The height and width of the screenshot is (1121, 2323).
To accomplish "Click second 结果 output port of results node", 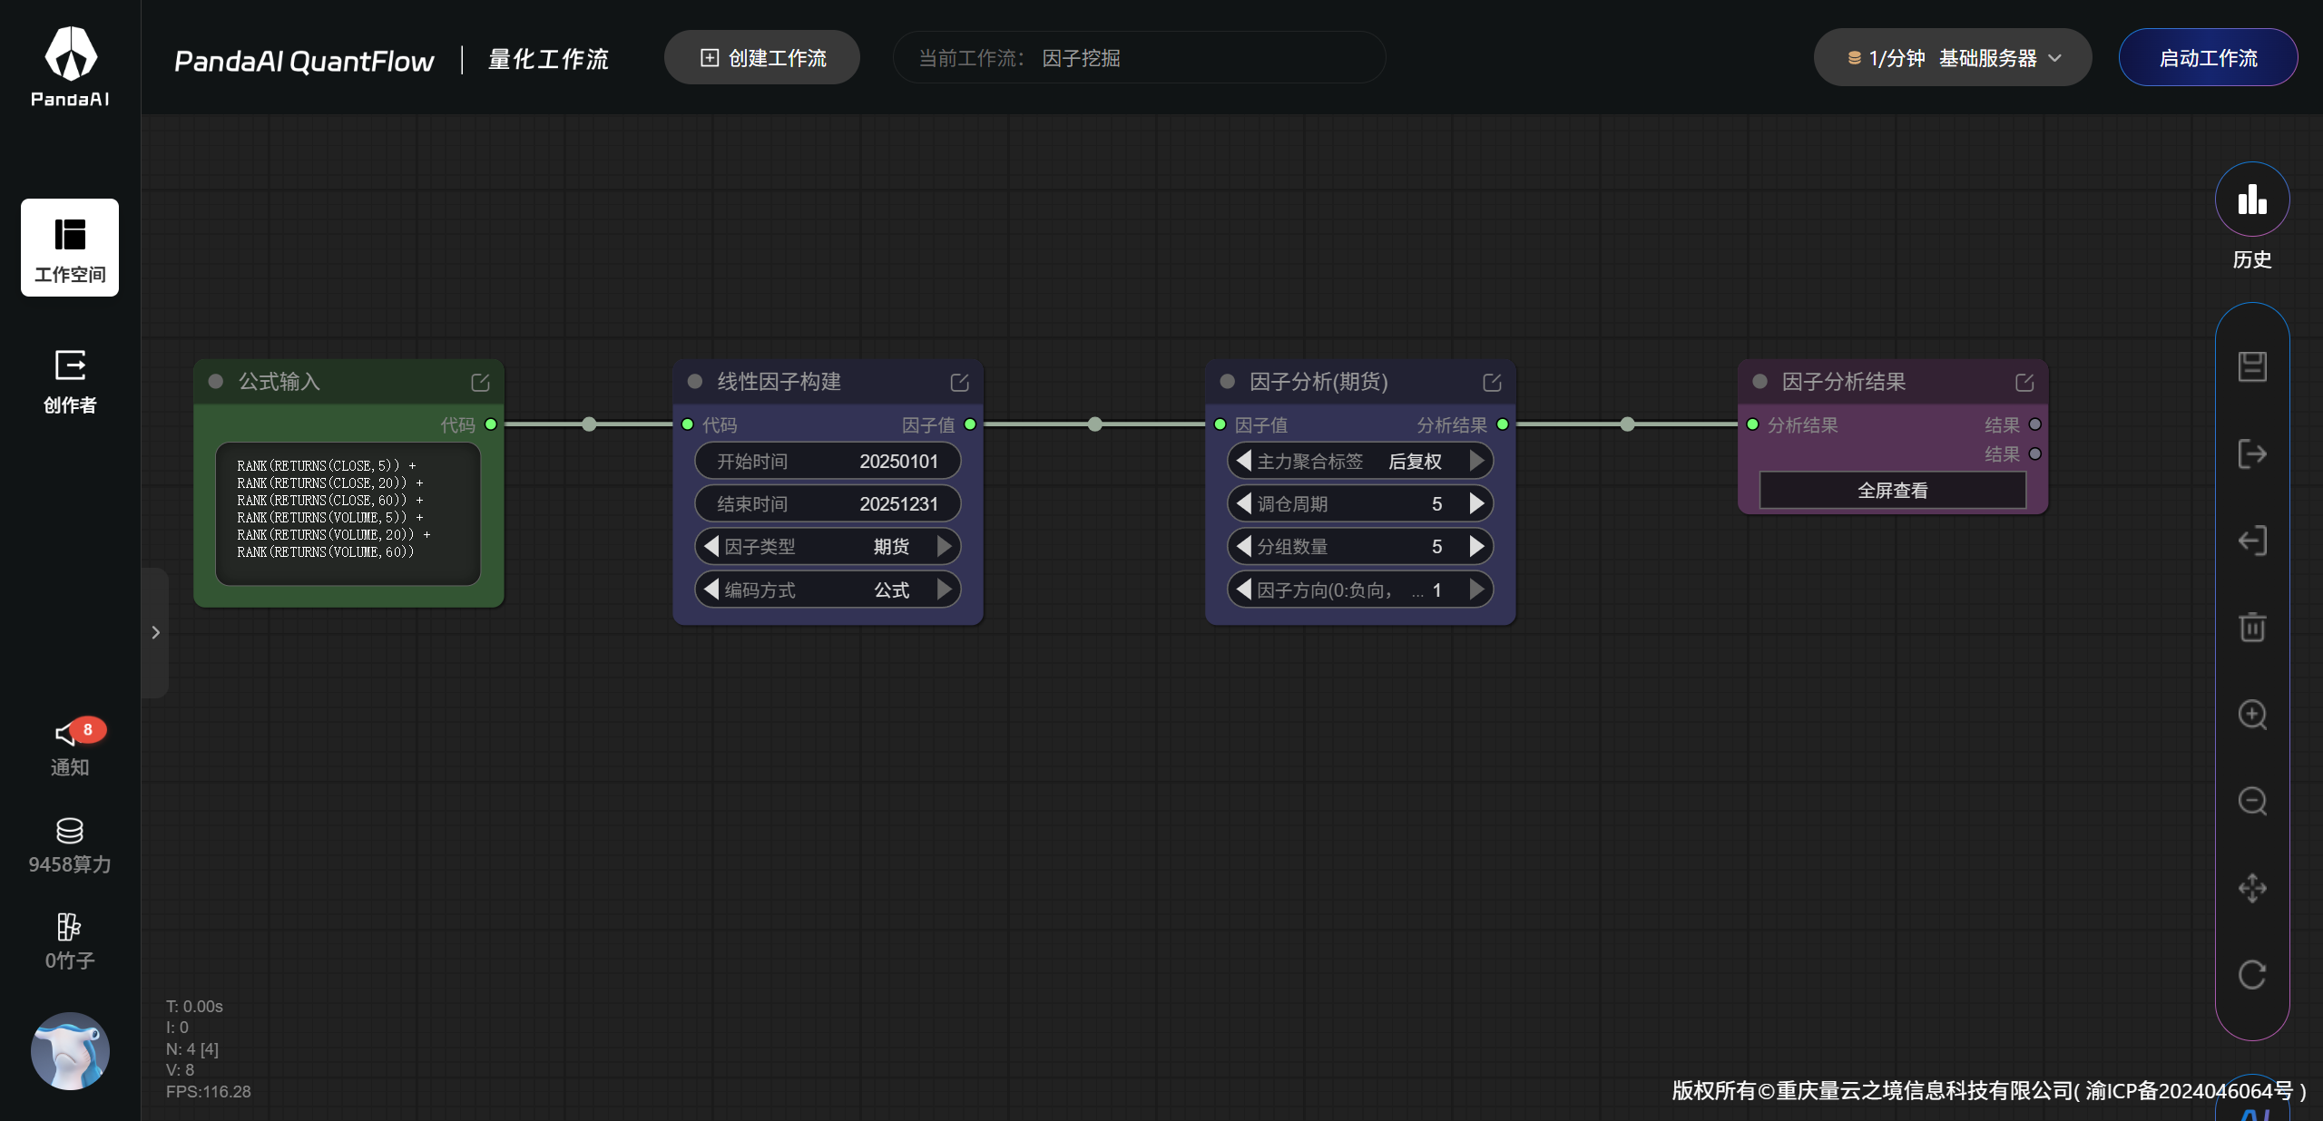I will coord(2035,453).
